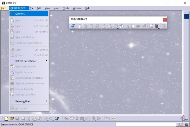Image resolution: width=190 pixels, height=127 pixels.
Task: Expand the Refresh Files Status submenu
Action: click(29, 61)
